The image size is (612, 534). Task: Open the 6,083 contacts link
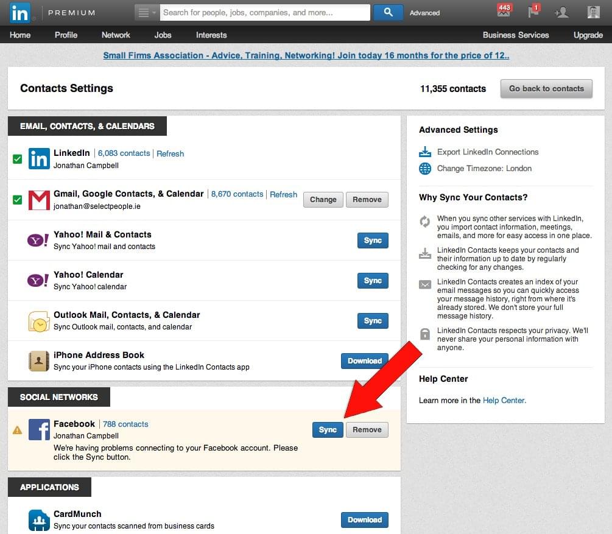coord(124,153)
